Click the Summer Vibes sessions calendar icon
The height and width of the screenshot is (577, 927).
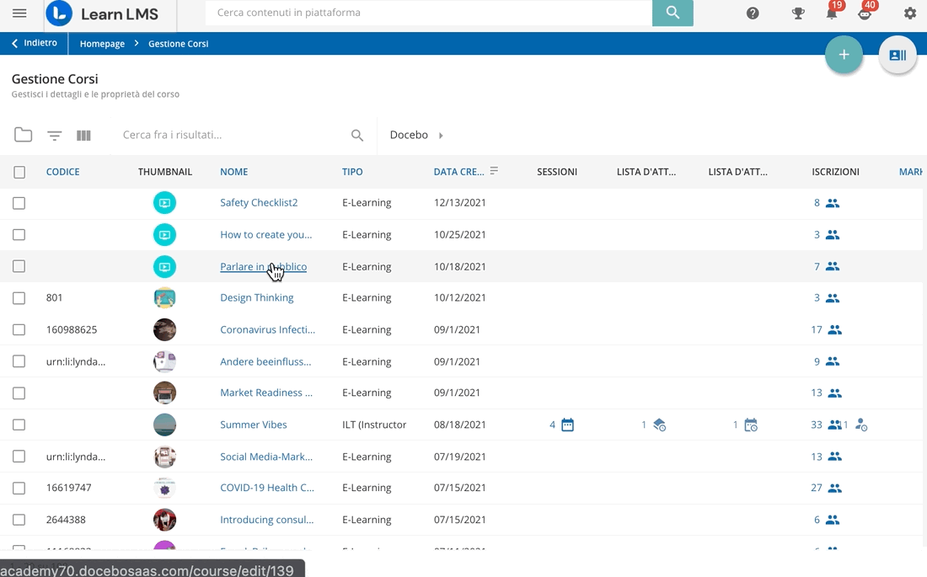tap(567, 425)
